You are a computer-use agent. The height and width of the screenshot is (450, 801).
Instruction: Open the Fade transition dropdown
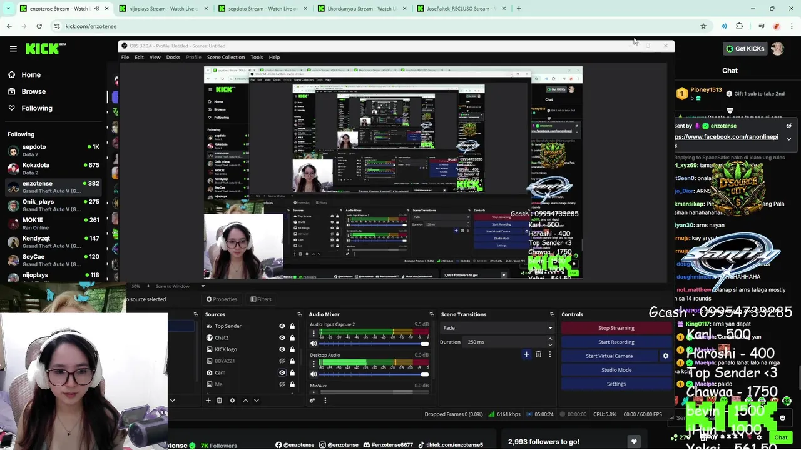click(497, 328)
